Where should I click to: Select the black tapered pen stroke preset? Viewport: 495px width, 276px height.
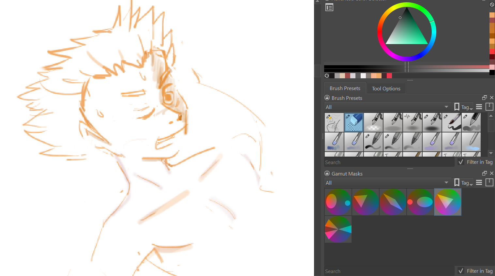(373, 142)
